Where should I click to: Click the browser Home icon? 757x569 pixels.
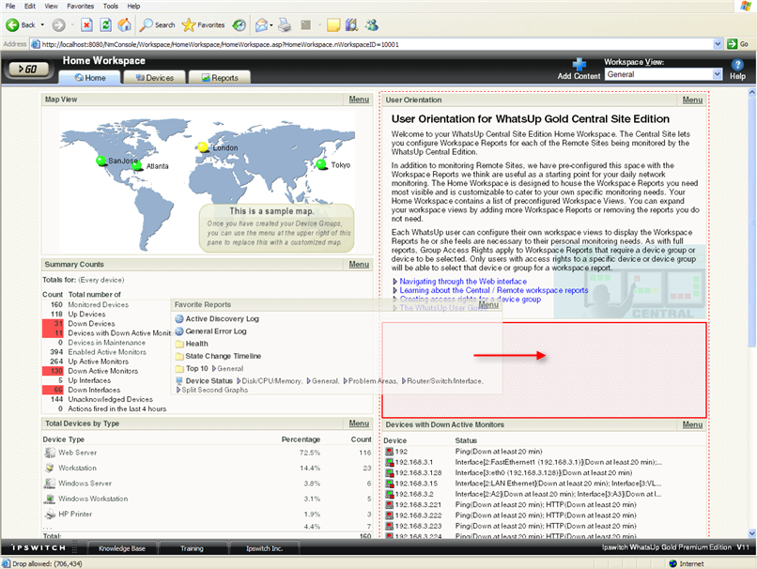point(124,24)
